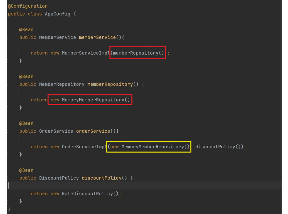Click @Bean above the memberRepository method

pos(26,77)
